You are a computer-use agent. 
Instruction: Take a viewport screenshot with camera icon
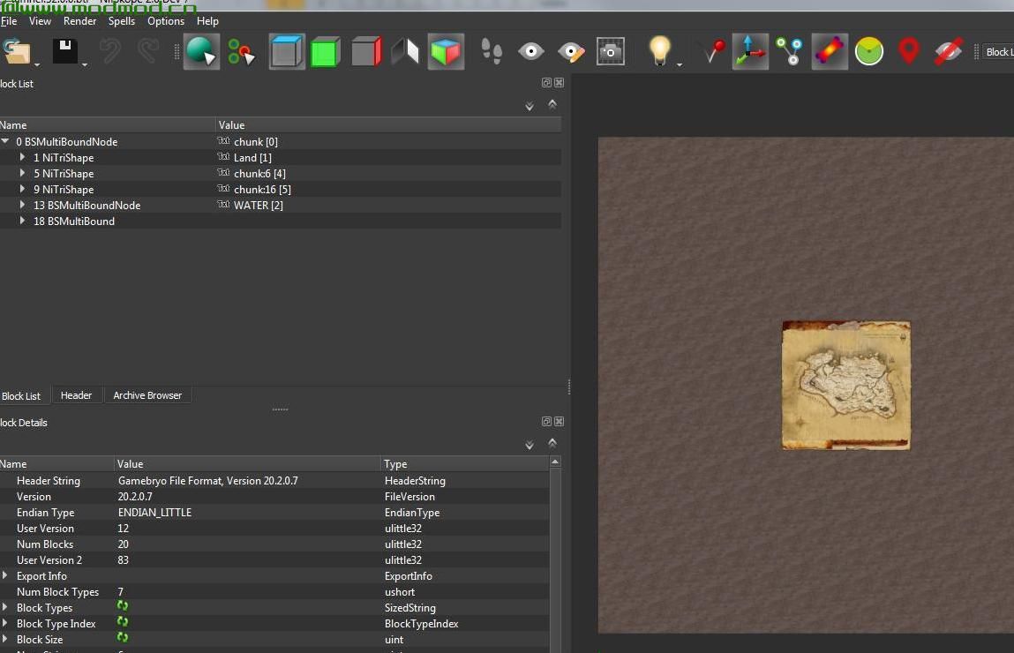point(610,52)
